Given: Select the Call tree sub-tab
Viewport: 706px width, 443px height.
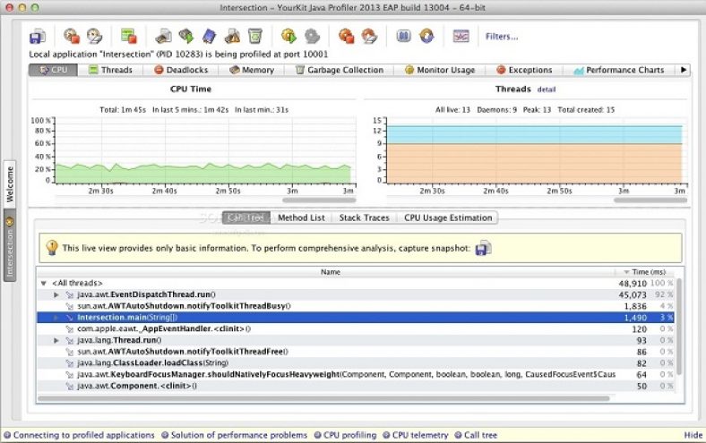Looking at the screenshot, I should tap(246, 217).
